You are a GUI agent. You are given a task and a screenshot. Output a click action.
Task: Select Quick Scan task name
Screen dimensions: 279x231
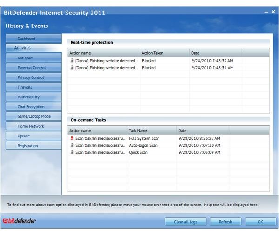click(x=138, y=152)
